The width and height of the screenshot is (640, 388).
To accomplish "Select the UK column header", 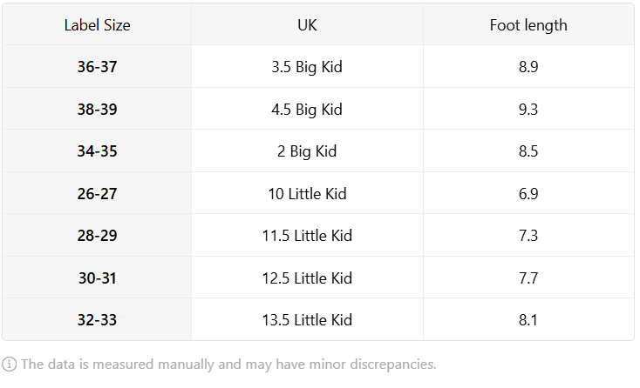I will click(x=307, y=25).
